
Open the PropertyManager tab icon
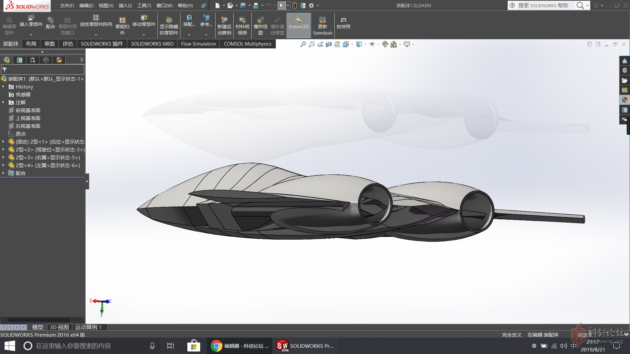point(20,60)
